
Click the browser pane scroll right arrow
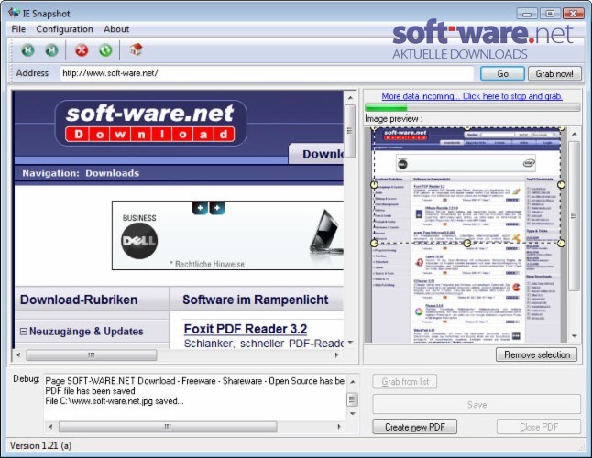(336, 355)
